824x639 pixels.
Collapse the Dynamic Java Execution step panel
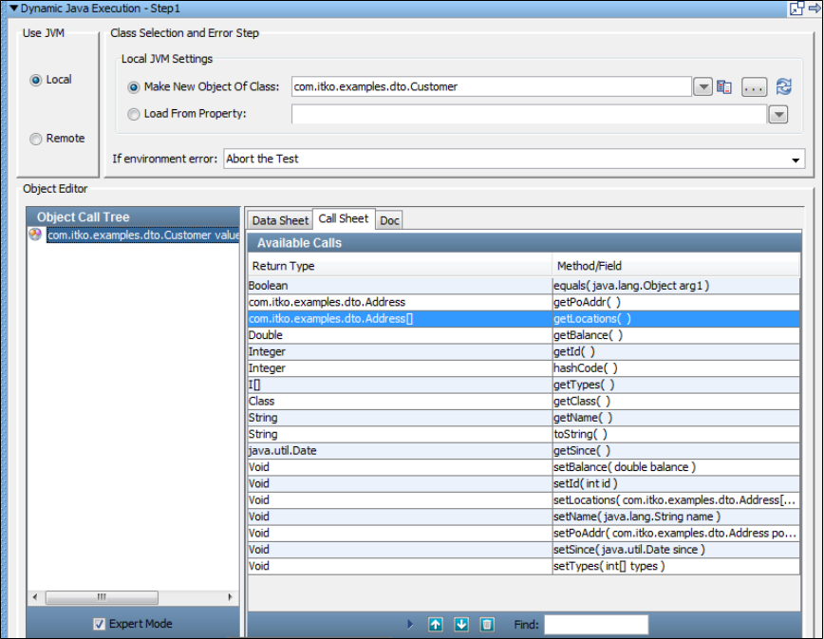click(13, 9)
